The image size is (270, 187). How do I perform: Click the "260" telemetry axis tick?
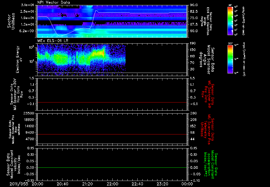click(x=193, y=113)
